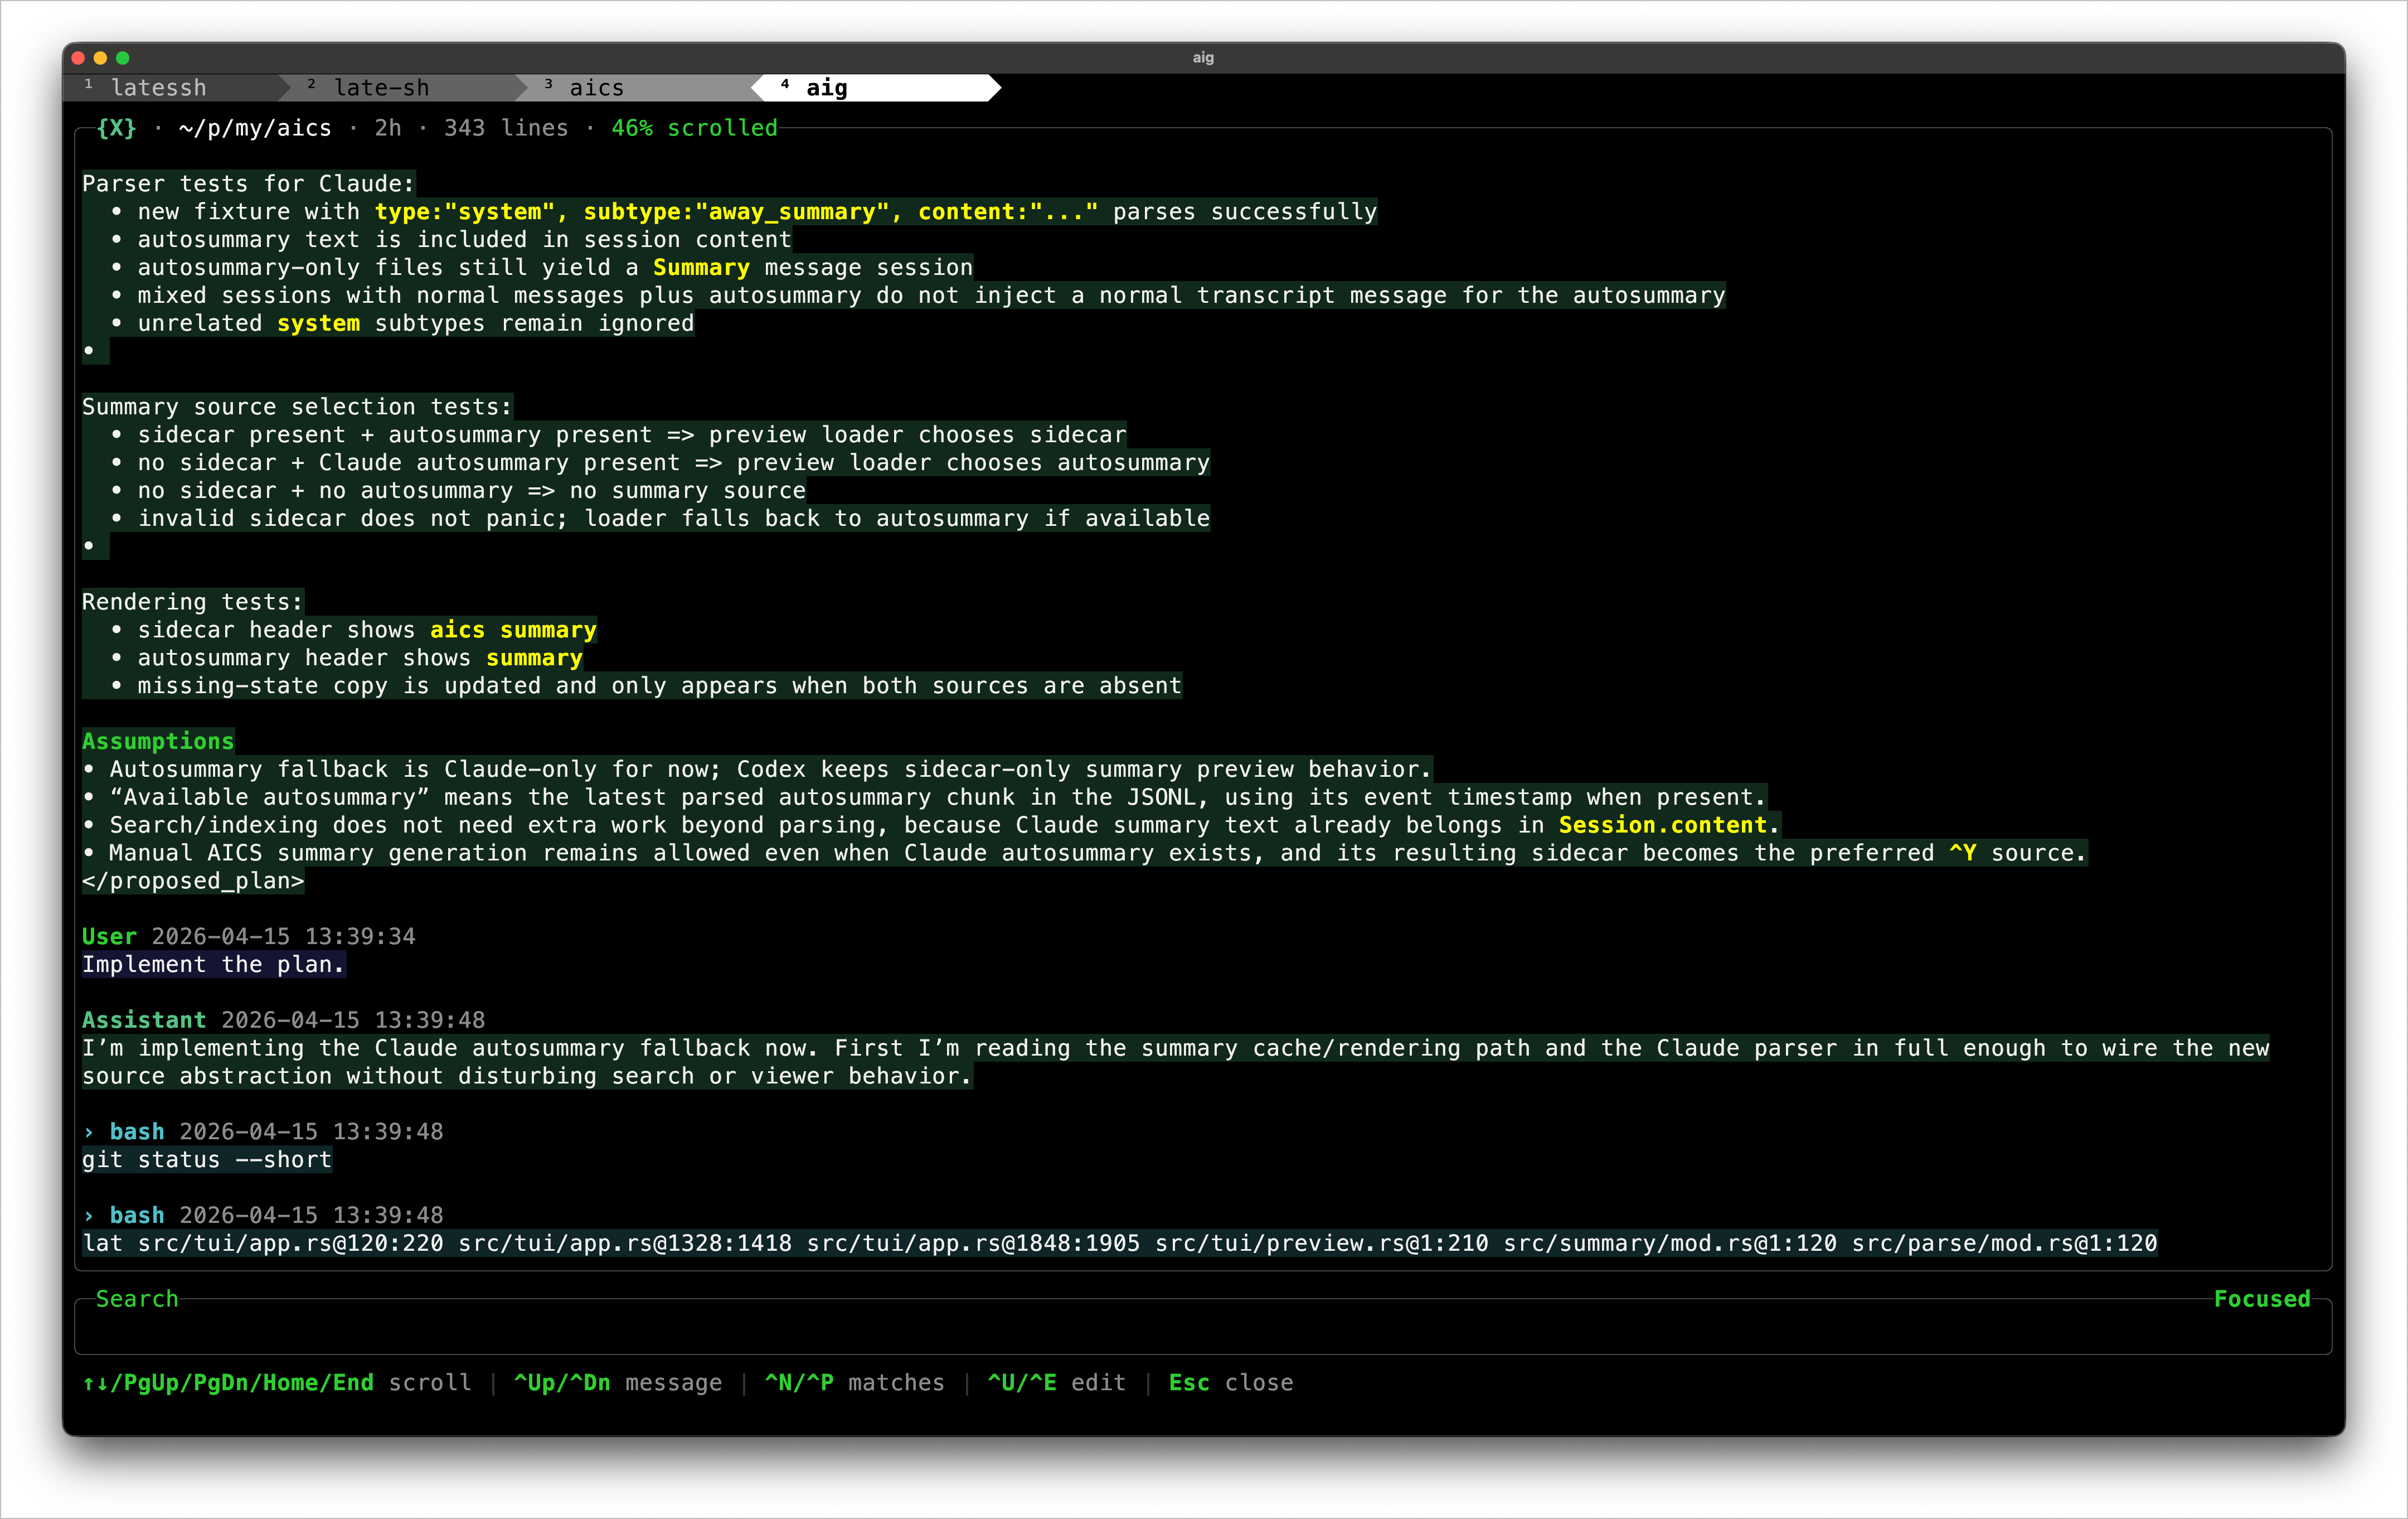Click the red close window button
This screenshot has width=2408, height=1519.
tap(79, 58)
